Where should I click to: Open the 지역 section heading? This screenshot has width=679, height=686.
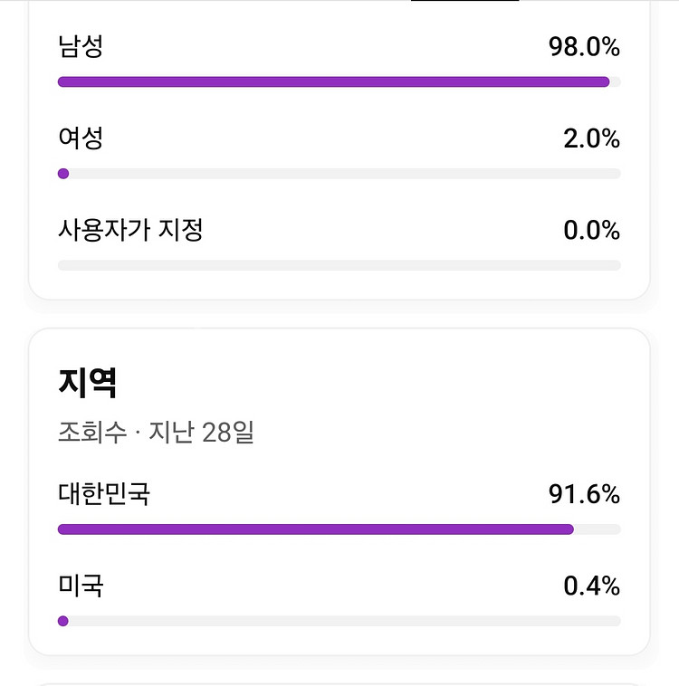coord(87,384)
